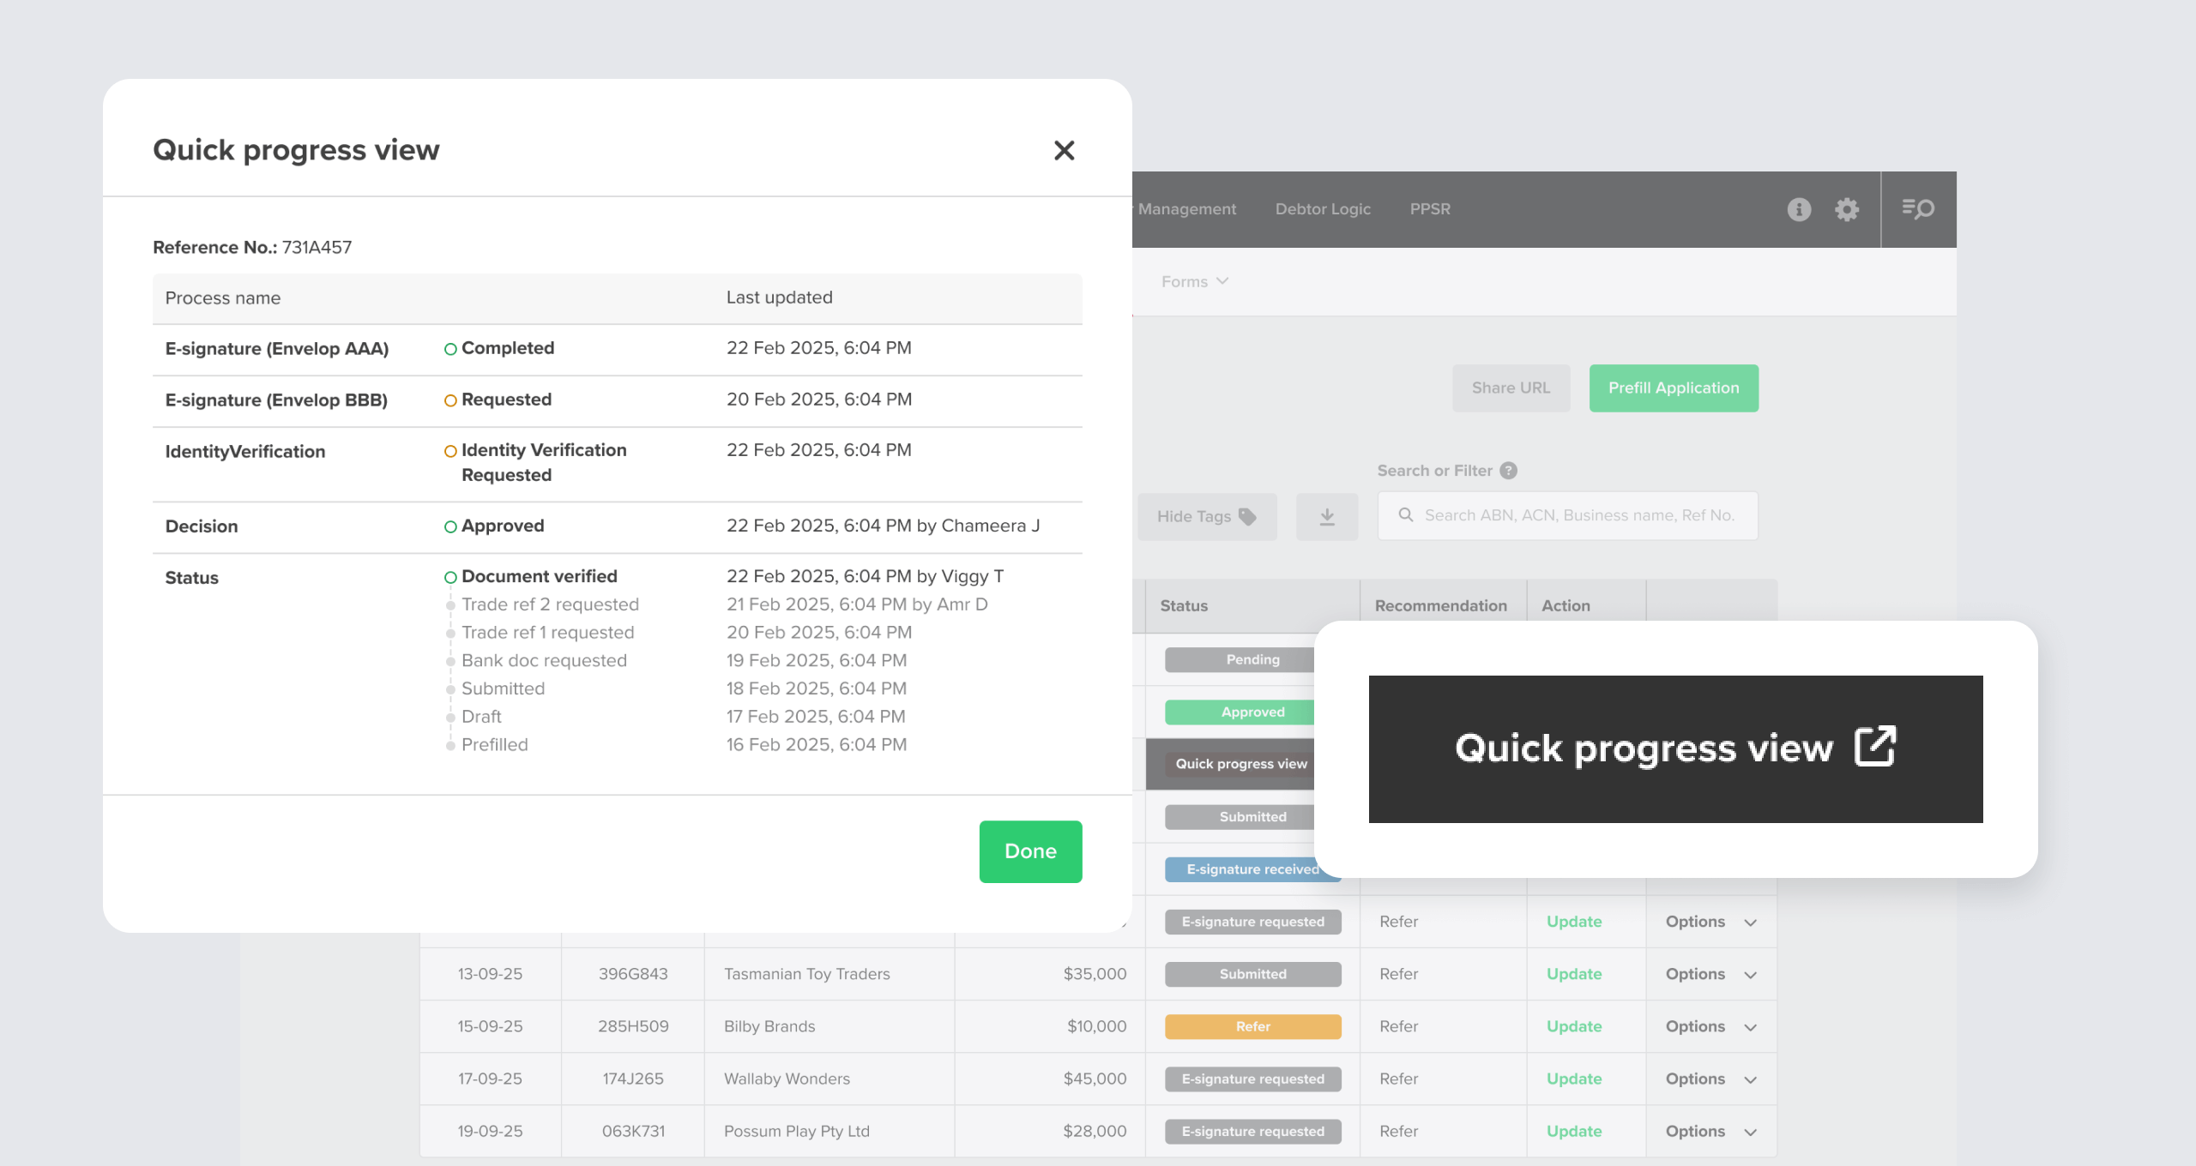Open help via question mark near Search or Filter

point(1507,471)
